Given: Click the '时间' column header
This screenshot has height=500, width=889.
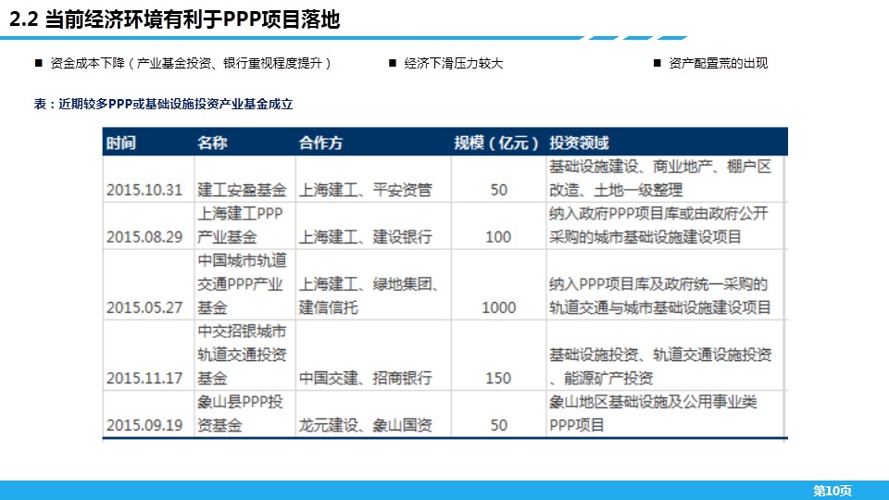Looking at the screenshot, I should (x=121, y=143).
